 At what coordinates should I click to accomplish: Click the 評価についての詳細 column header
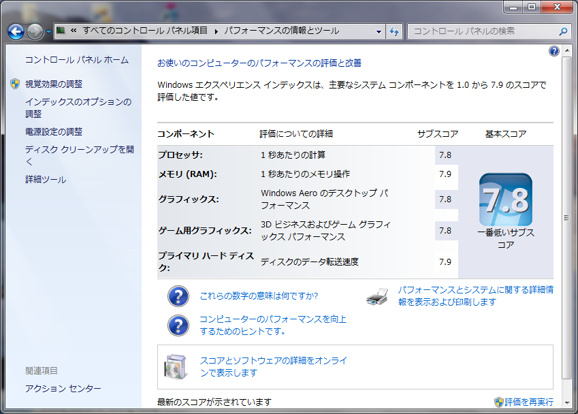tap(296, 134)
